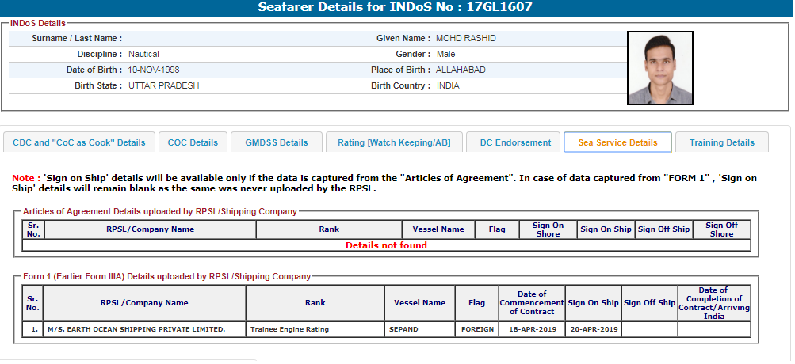The height and width of the screenshot is (364, 795).
Task: Click the Given Name value MOHD RASHID
Action: (466, 39)
